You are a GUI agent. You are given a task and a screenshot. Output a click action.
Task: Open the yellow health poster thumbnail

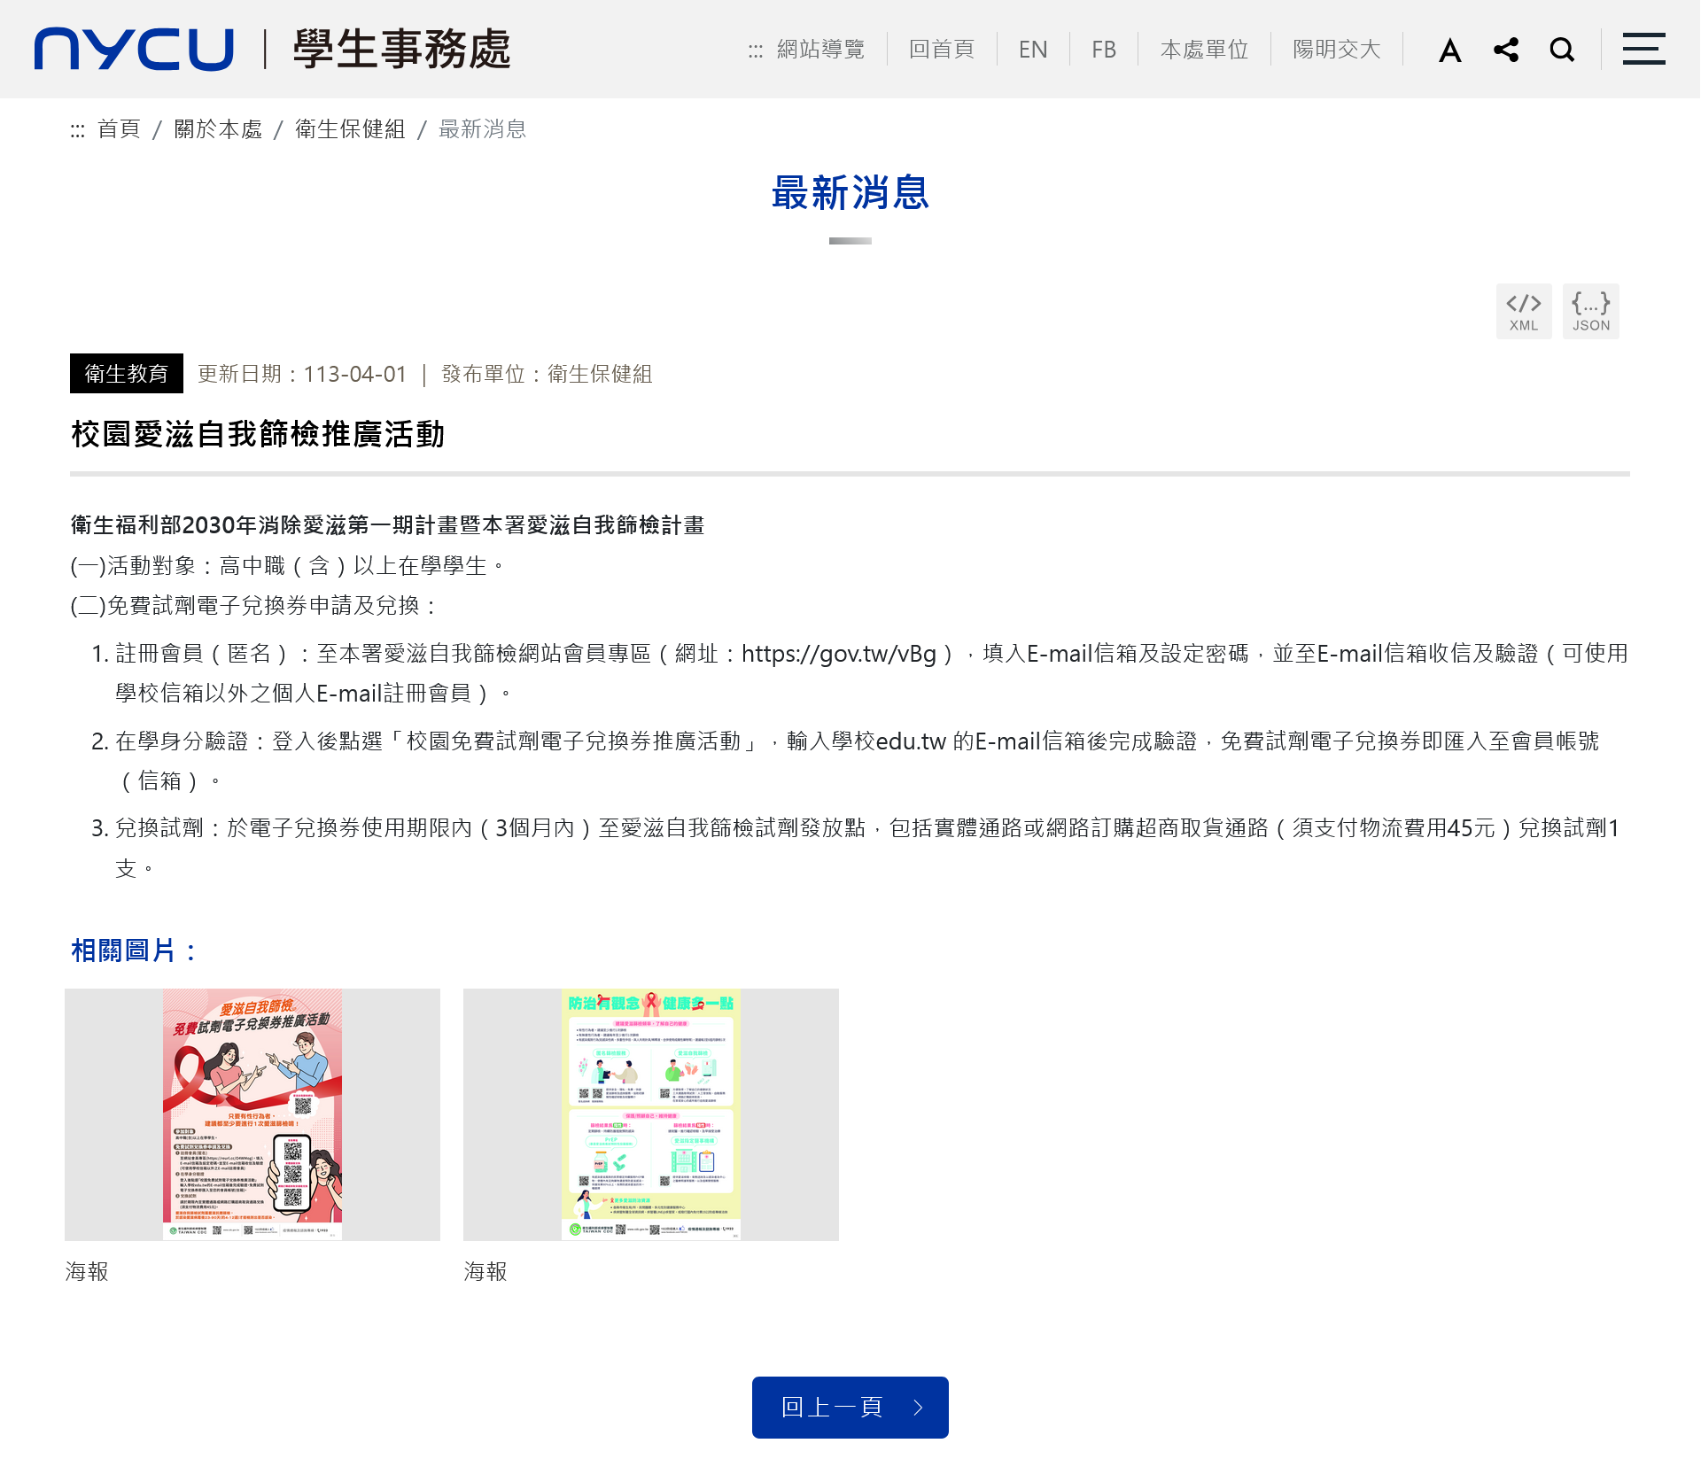coord(651,1114)
